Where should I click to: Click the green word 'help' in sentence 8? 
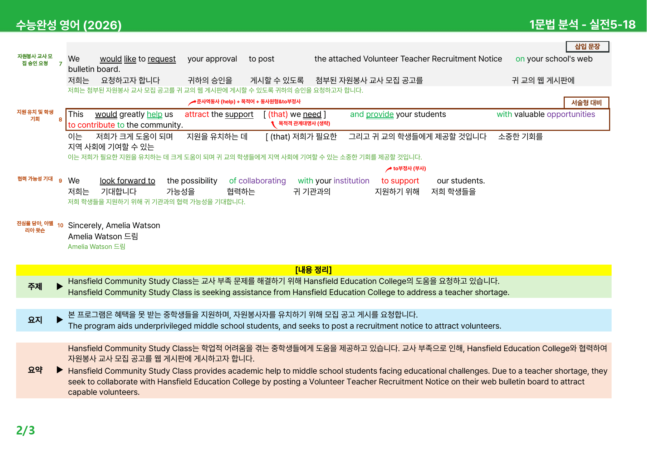tap(155, 114)
